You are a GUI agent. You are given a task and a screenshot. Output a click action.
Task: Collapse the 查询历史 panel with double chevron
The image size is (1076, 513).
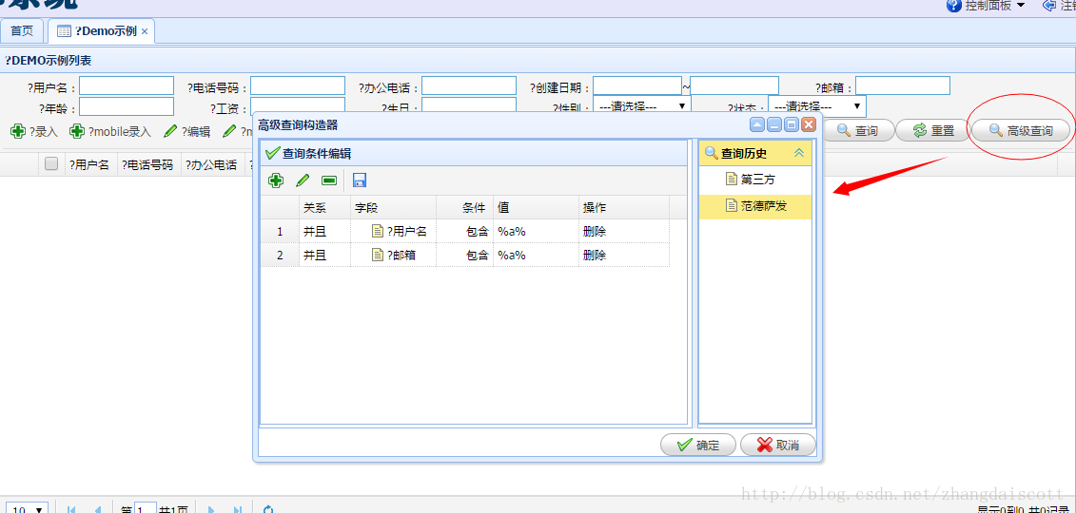[799, 153]
